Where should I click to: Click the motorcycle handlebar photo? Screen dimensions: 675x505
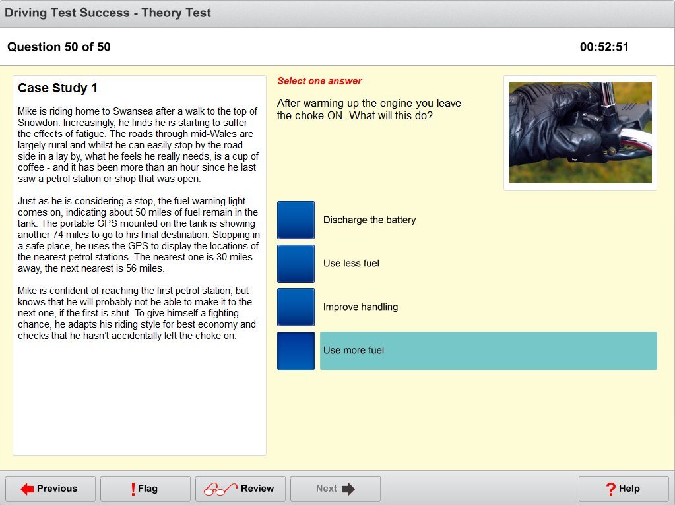pyautogui.click(x=580, y=133)
